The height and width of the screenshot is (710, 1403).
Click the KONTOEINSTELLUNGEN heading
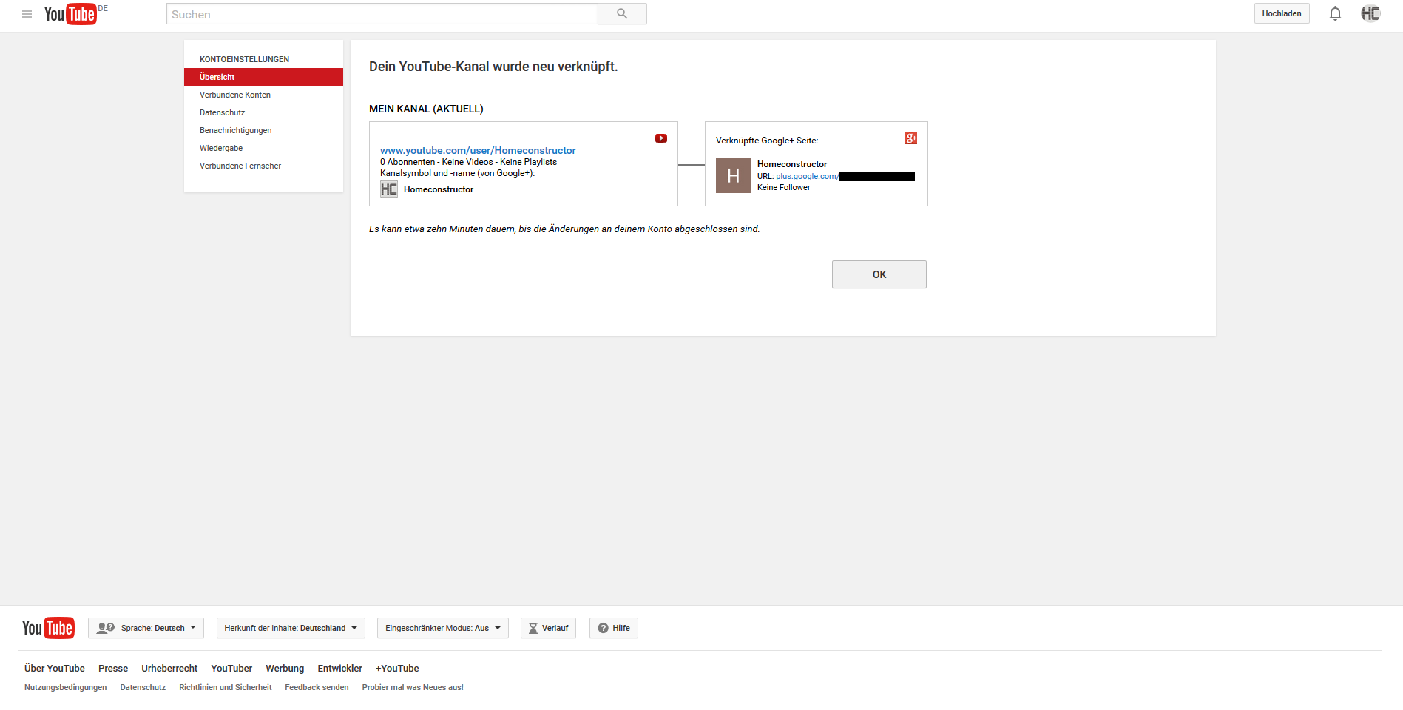[x=244, y=59]
